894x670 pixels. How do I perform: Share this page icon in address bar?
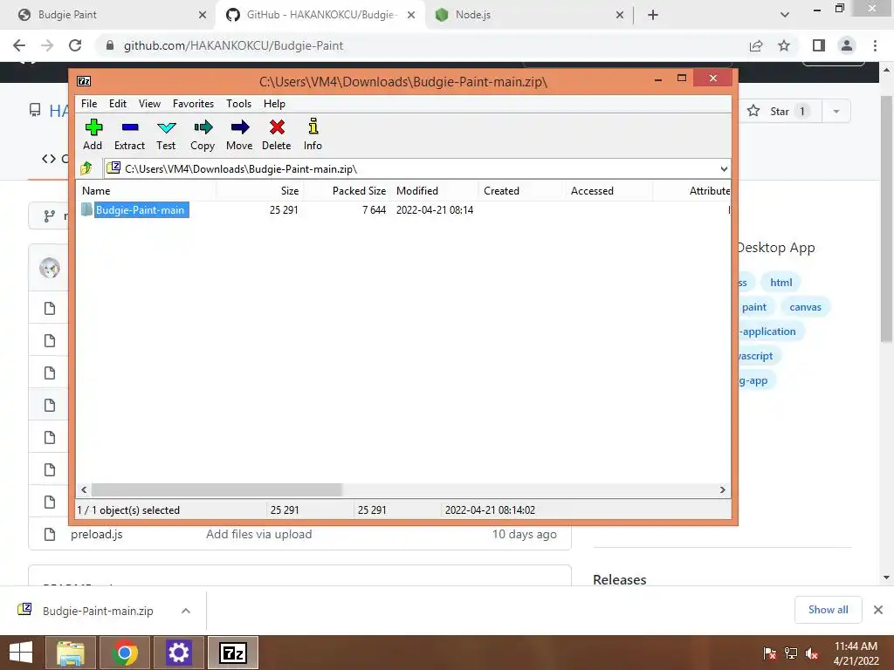tap(756, 45)
